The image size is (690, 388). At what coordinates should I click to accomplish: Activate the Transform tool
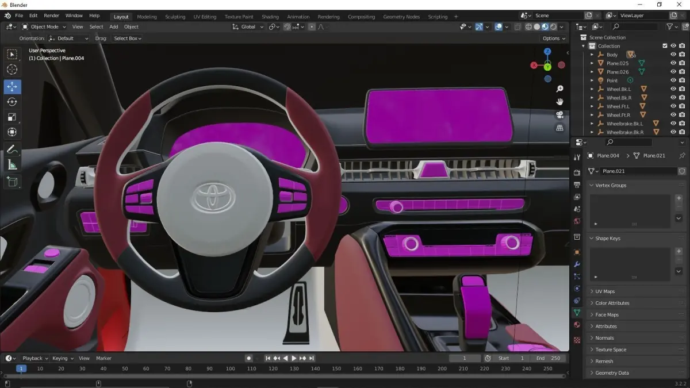coord(12,132)
